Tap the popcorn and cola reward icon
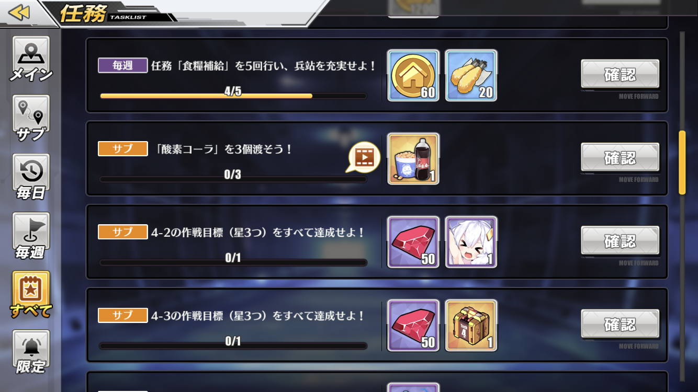The height and width of the screenshot is (392, 698). pos(413,159)
